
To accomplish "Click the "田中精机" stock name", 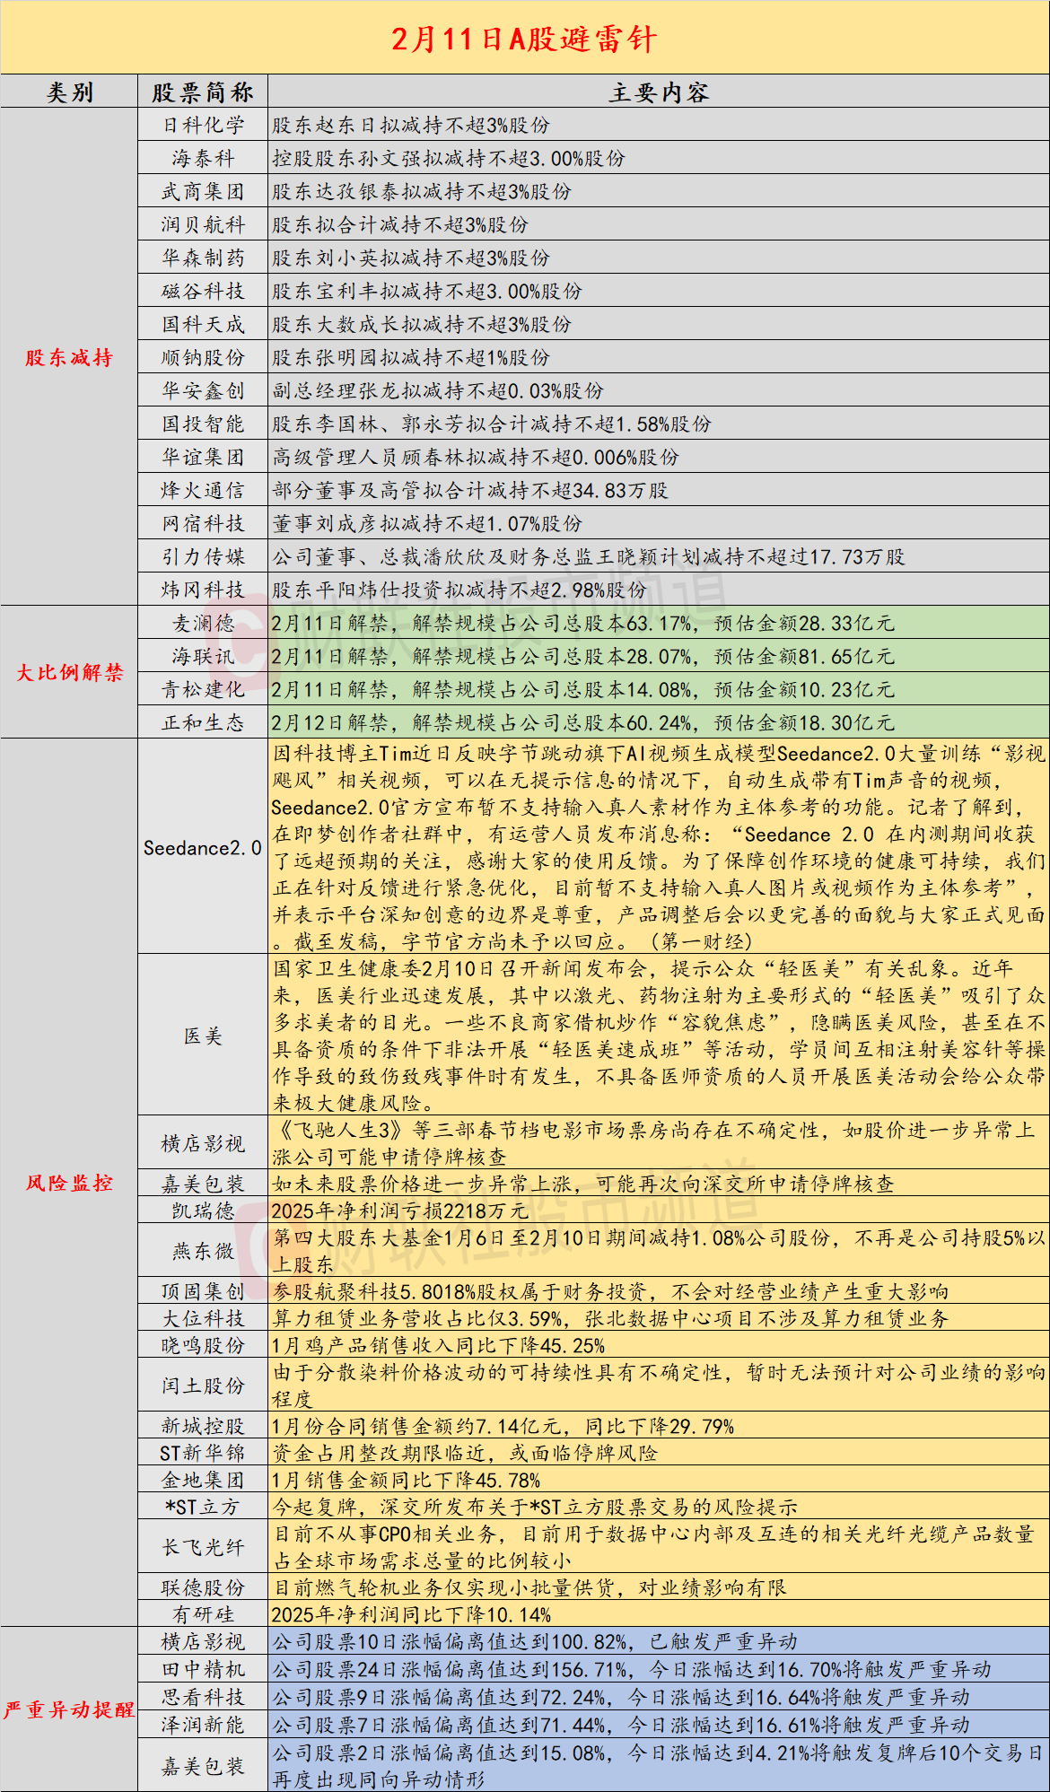I will pyautogui.click(x=203, y=1669).
